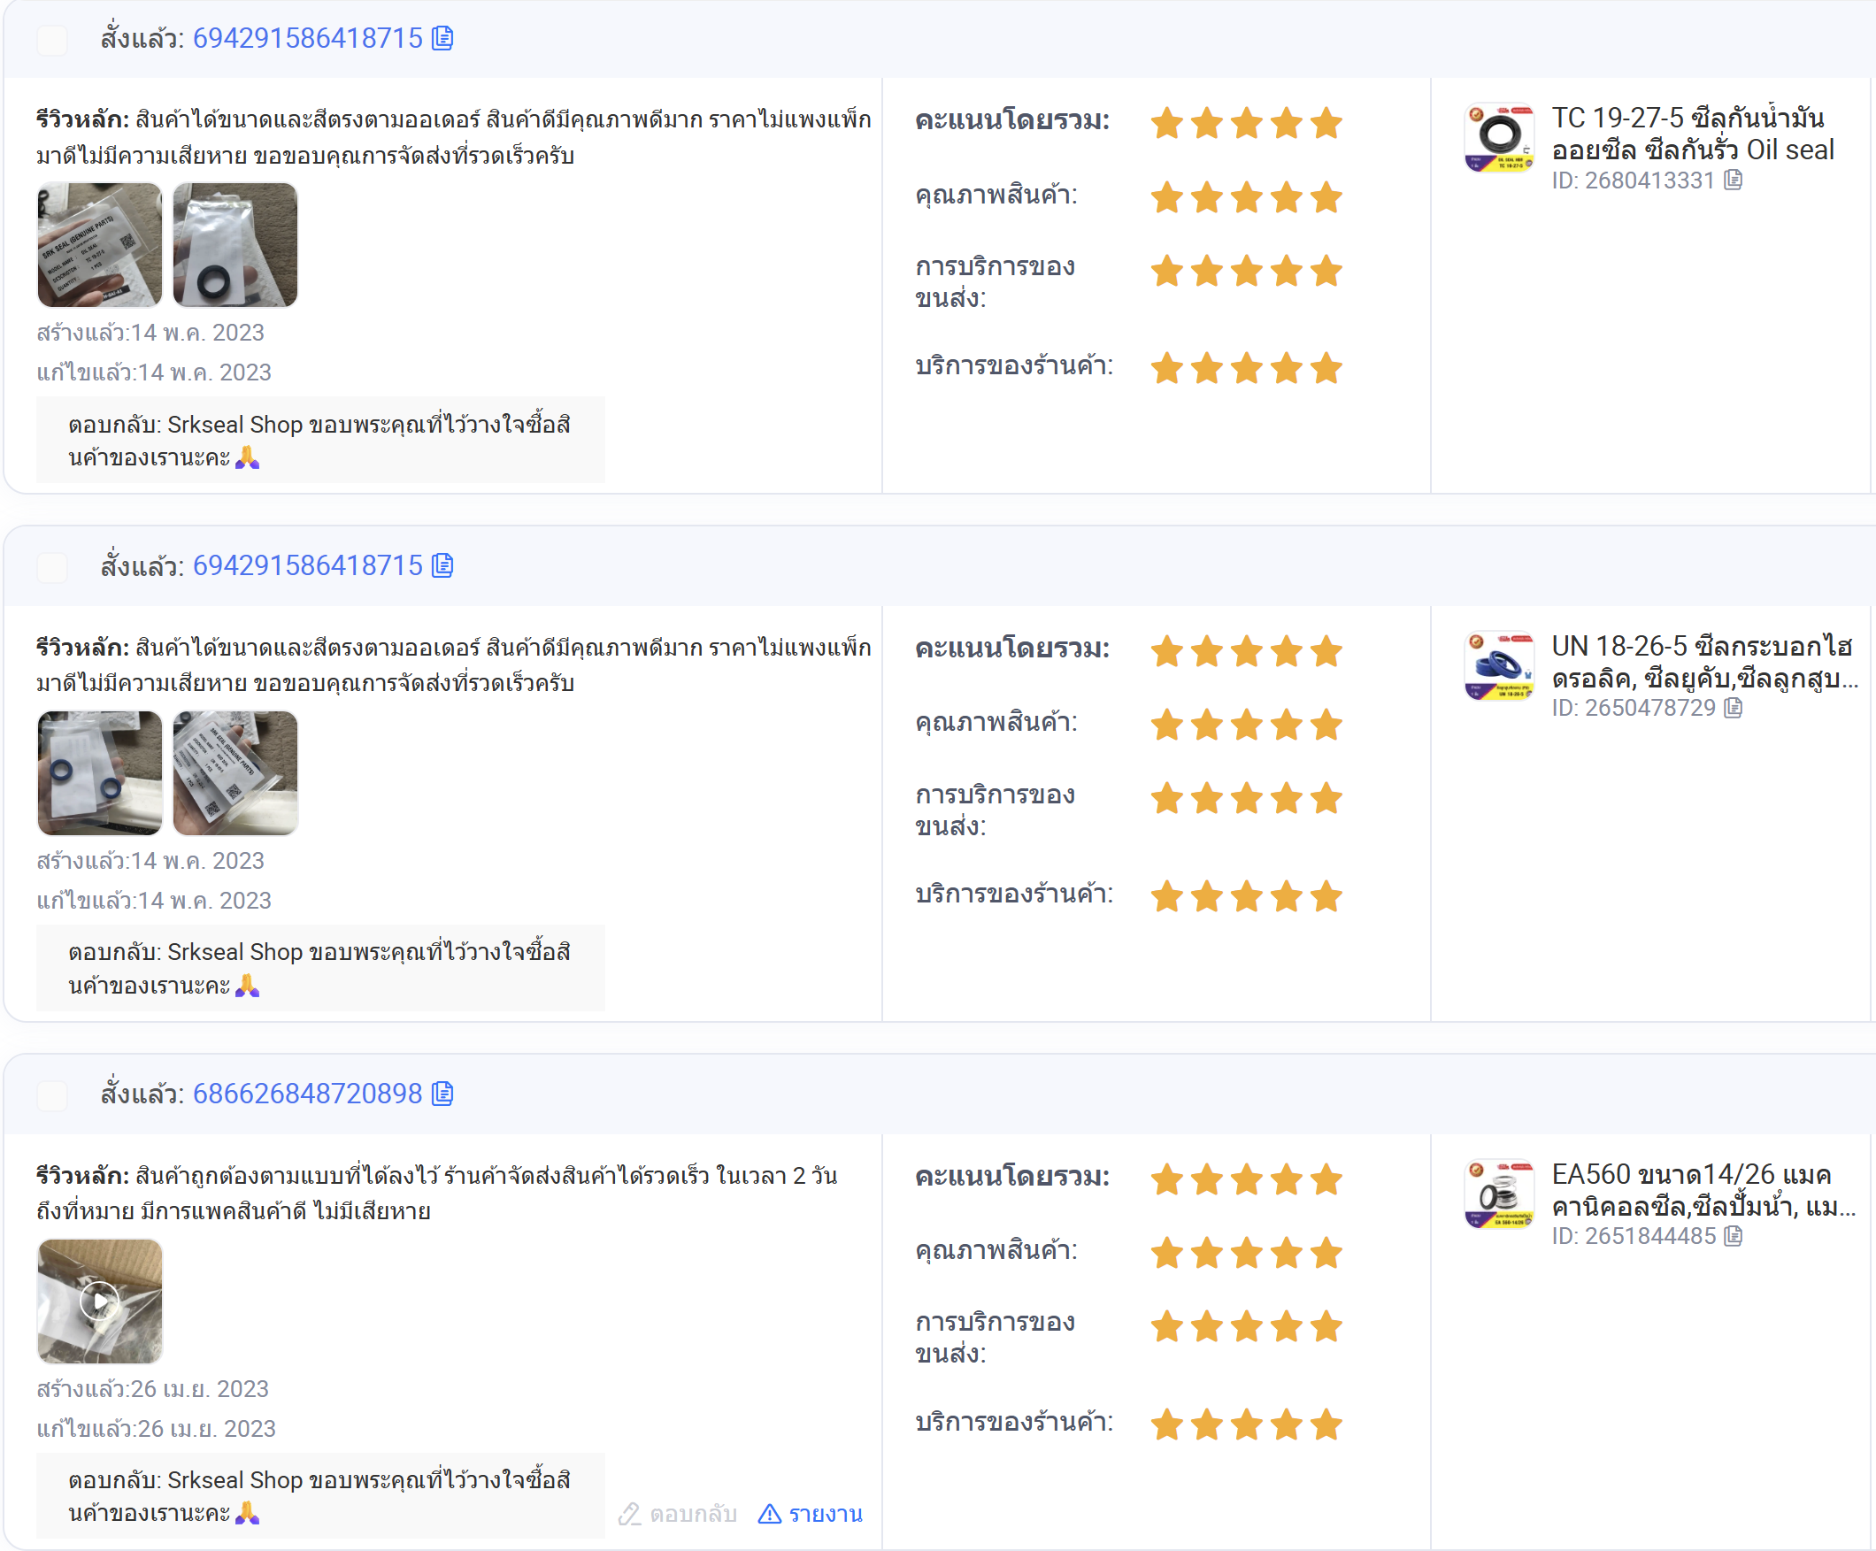Open the UN 18-26-5 hydraulic seal product title
The image size is (1876, 1551).
1704,662
